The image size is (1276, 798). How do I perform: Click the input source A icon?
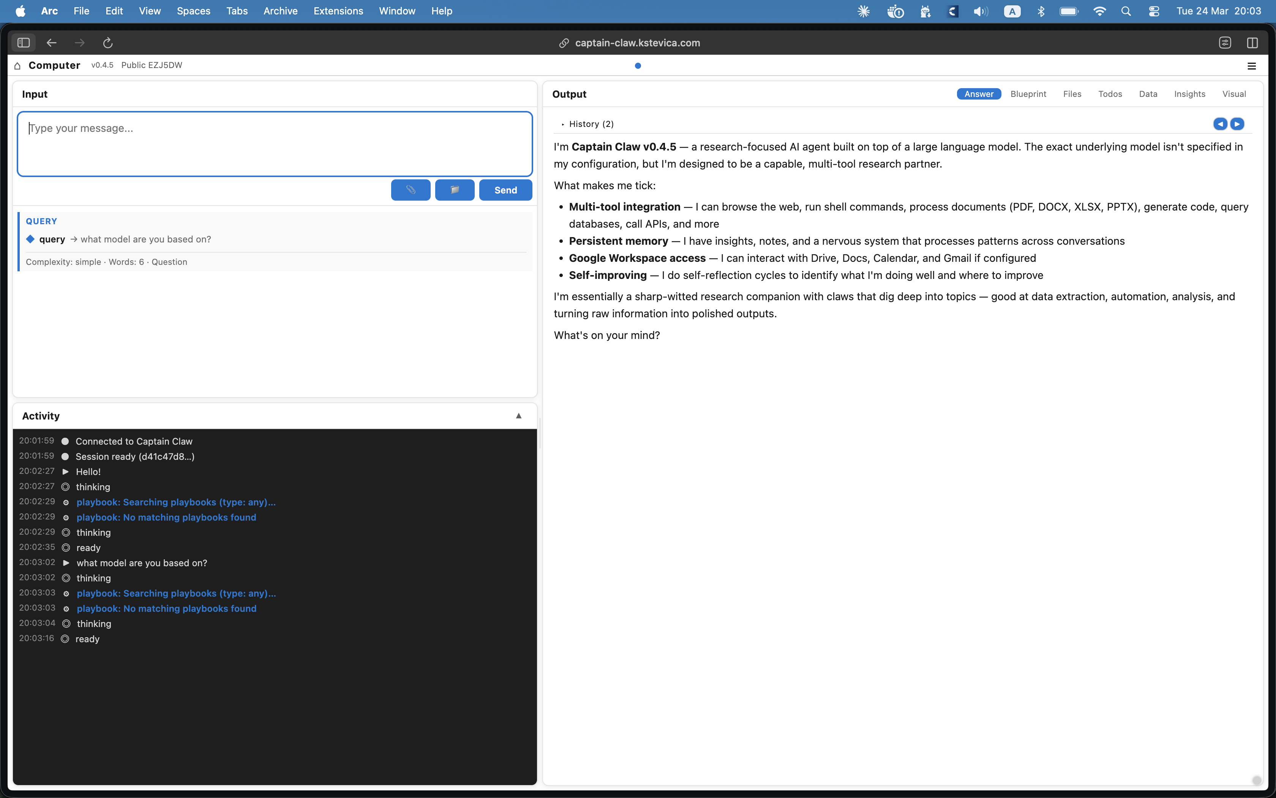point(1012,11)
